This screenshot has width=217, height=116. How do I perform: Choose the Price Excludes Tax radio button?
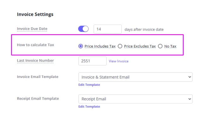coord(120,46)
